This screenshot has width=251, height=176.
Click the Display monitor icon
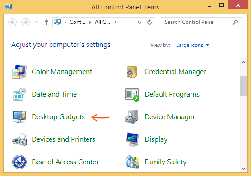(x=132, y=139)
